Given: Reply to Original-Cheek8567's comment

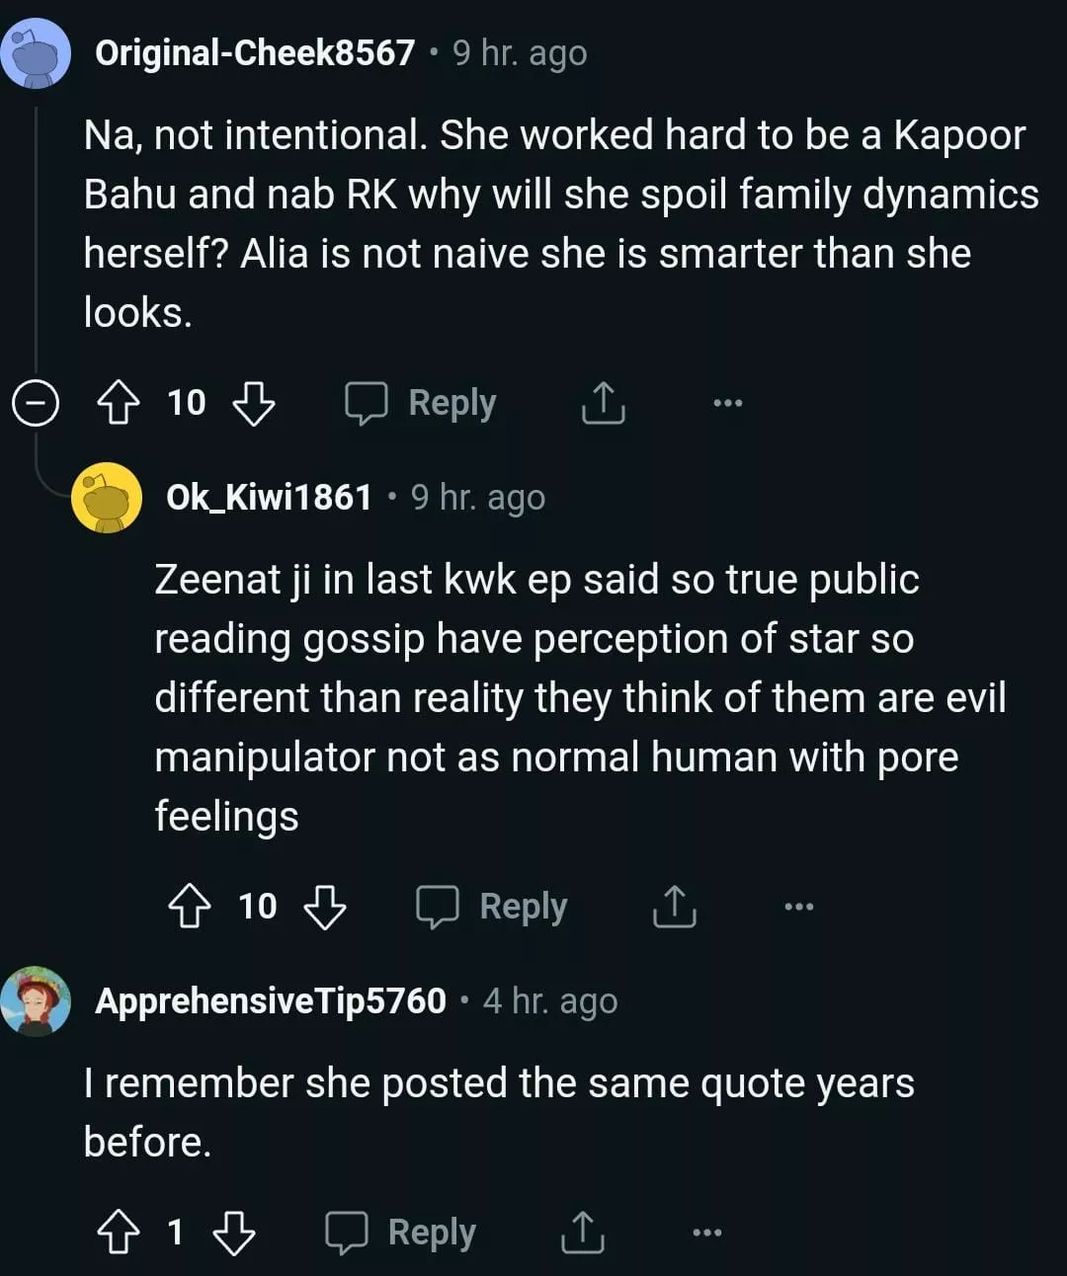Looking at the screenshot, I should tap(421, 403).
